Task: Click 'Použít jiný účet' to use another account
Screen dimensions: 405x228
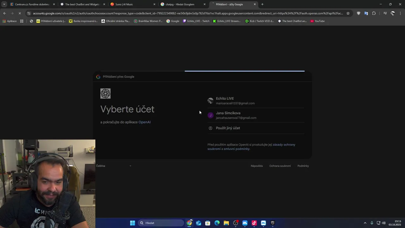Action: coord(256,128)
